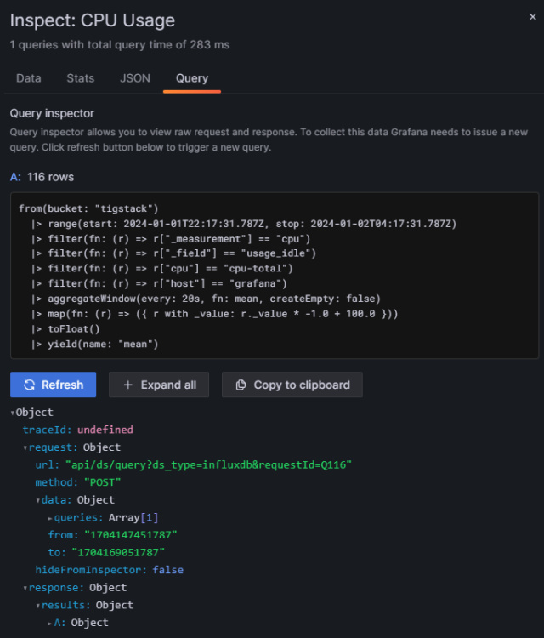The height and width of the screenshot is (638, 544).
Task: Copy query response to clipboard
Action: tap(292, 385)
